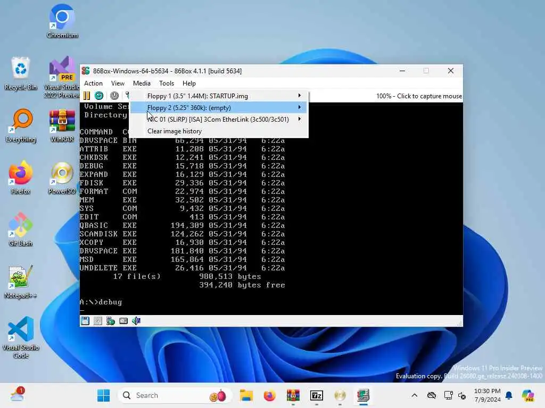The image size is (545, 408).
Task: Open weather widget on the taskbar
Action: click(x=16, y=395)
